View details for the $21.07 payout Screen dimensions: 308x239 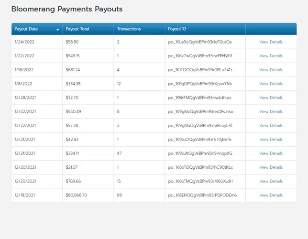pyautogui.click(x=271, y=167)
